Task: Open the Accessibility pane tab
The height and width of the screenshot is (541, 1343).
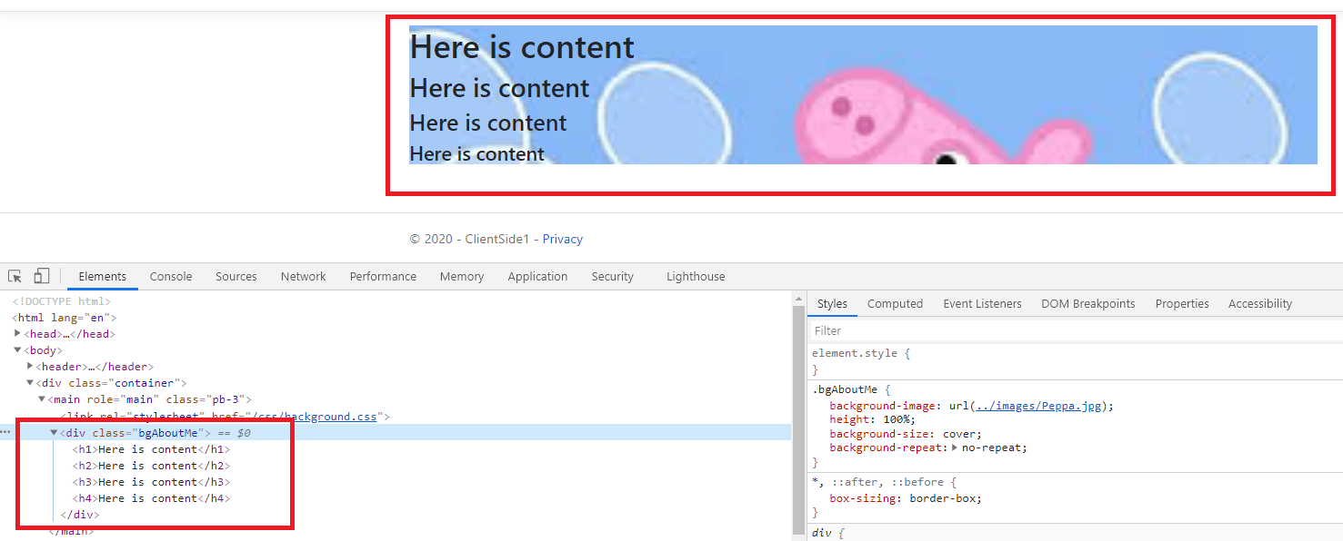Action: click(1260, 304)
